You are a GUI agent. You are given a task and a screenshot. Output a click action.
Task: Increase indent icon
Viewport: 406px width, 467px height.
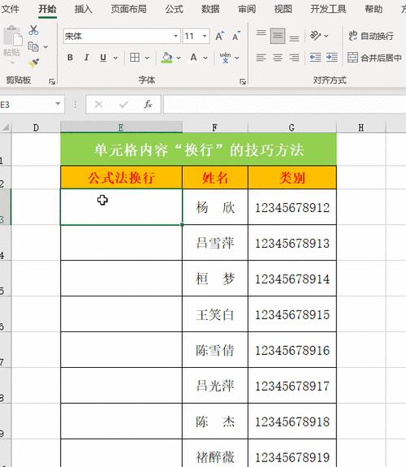331,57
